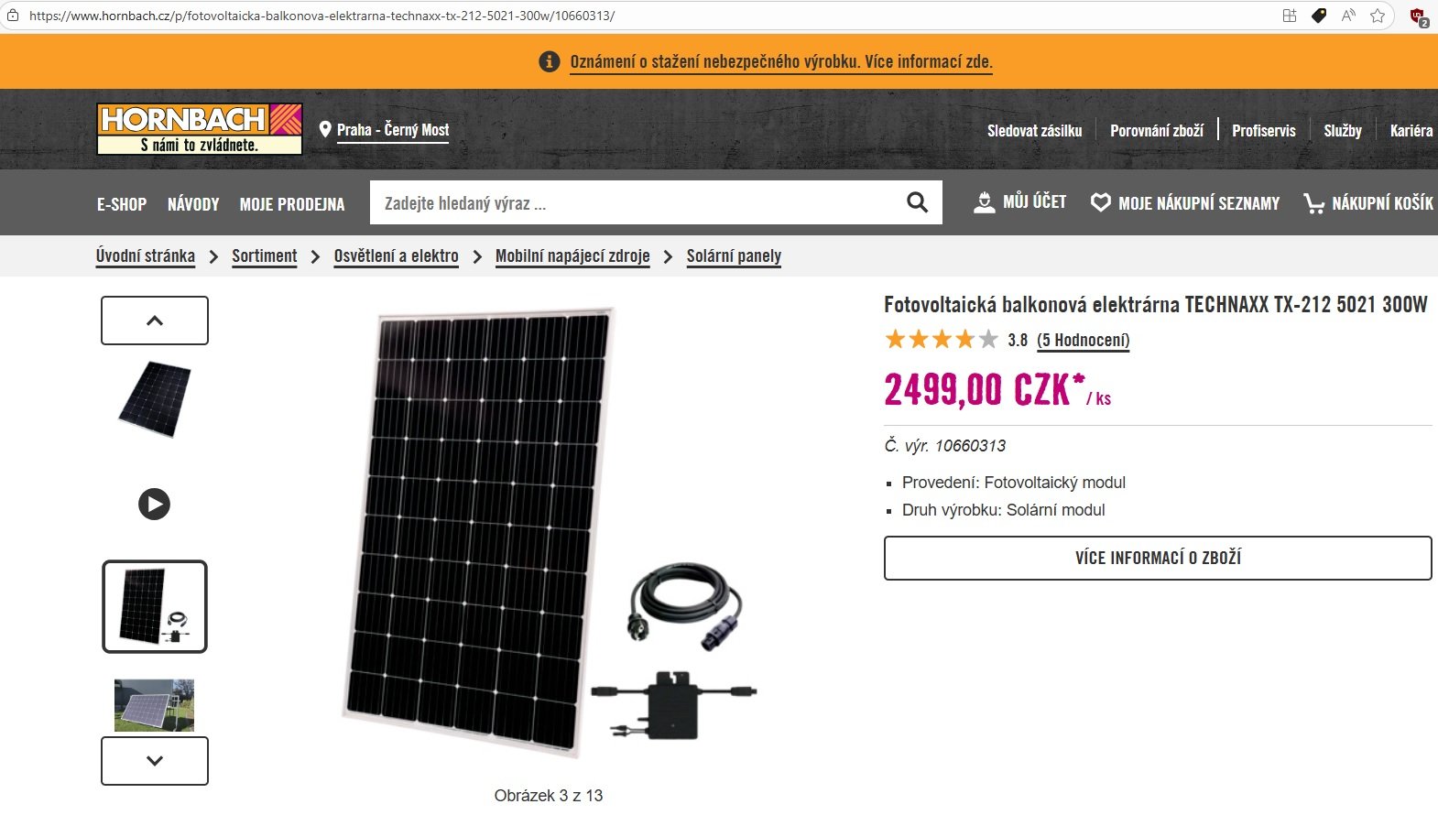Open the Můj účet account icon
Image resolution: width=1438 pixels, height=815 pixels.
tap(985, 202)
